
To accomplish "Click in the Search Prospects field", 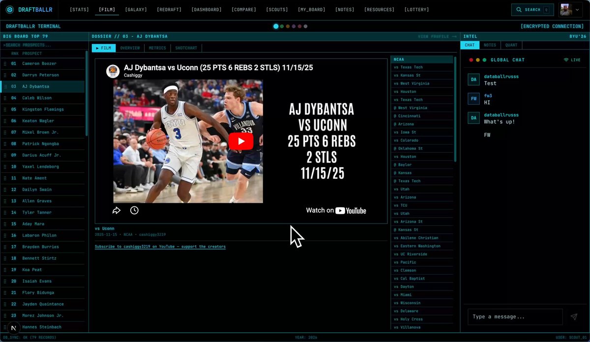I will 44,45.
